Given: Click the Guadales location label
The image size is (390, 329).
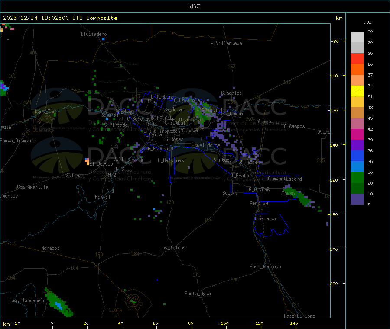Looking at the screenshot, I should pos(231,93).
